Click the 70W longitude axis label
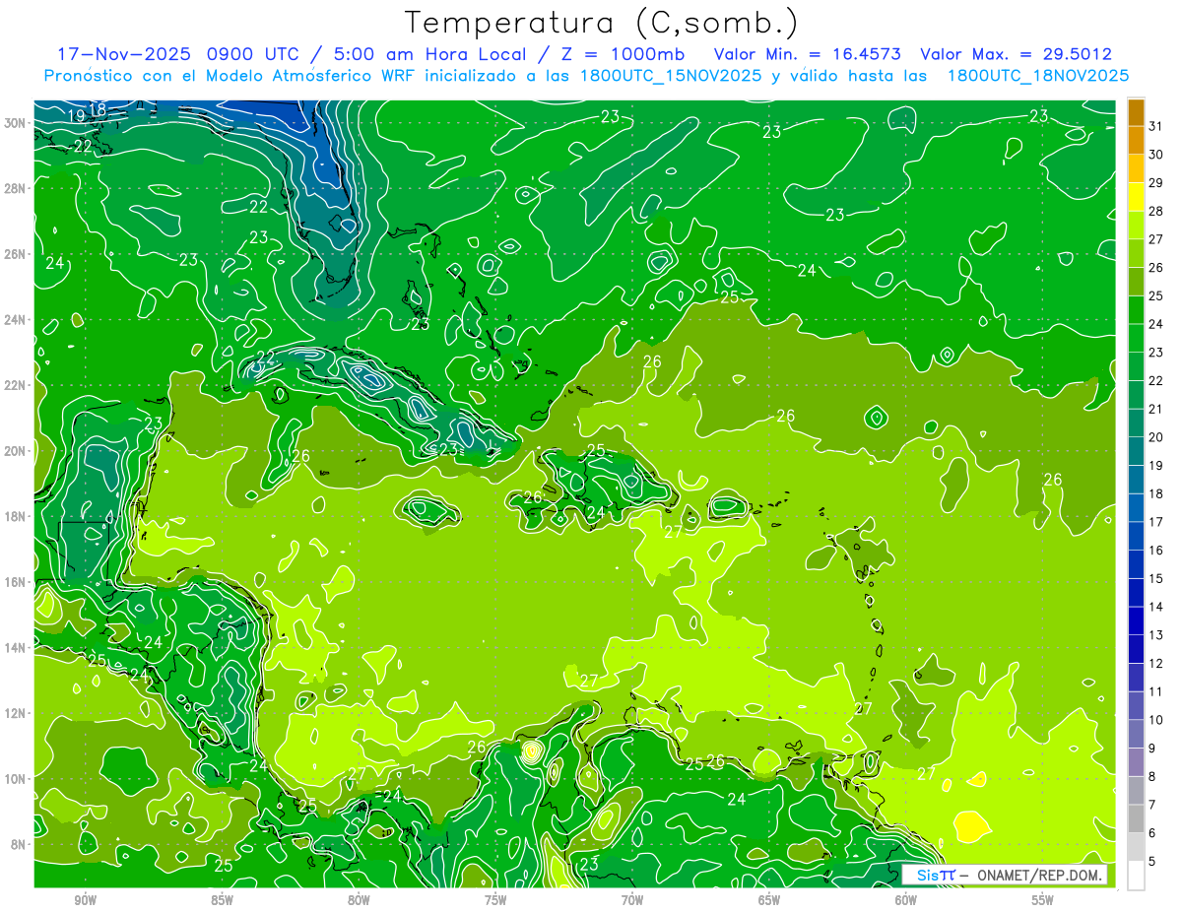The width and height of the screenshot is (1182, 913). coord(632,899)
